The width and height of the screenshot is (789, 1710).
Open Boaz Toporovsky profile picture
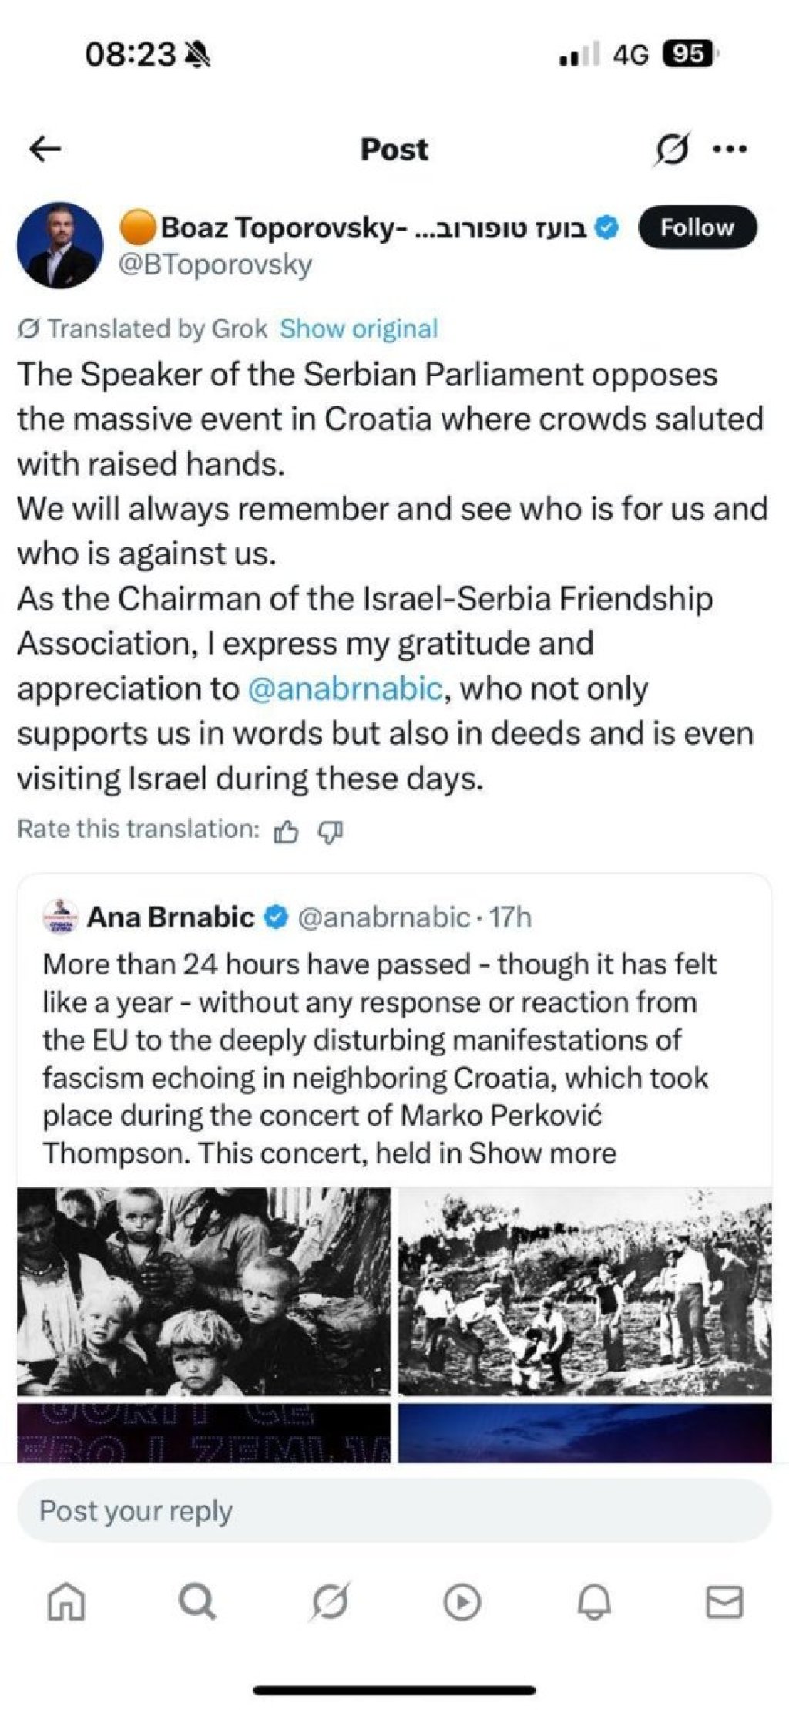(60, 246)
